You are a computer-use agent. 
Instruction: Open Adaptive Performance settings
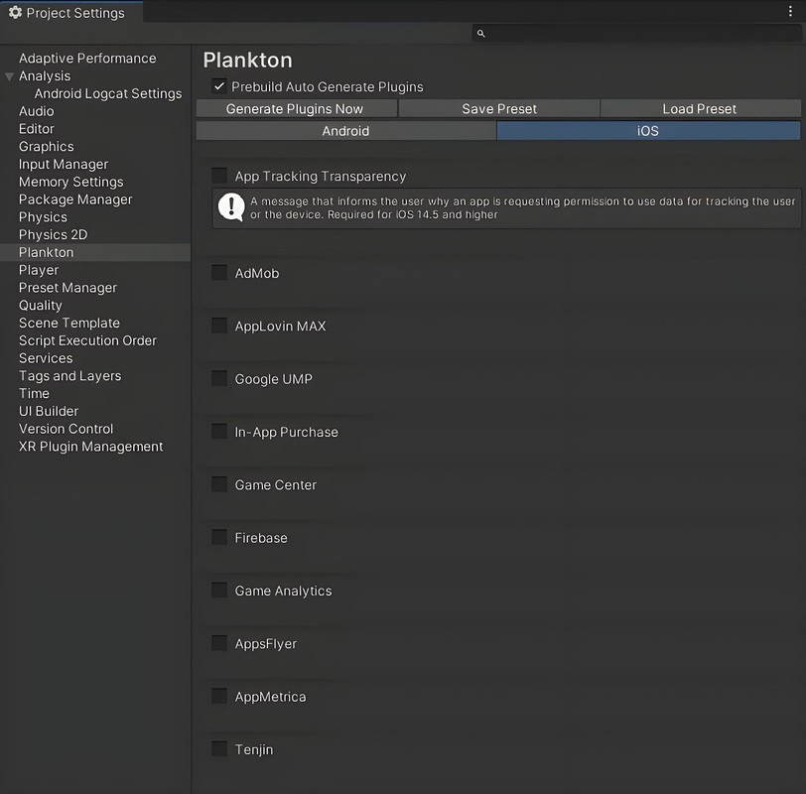87,59
